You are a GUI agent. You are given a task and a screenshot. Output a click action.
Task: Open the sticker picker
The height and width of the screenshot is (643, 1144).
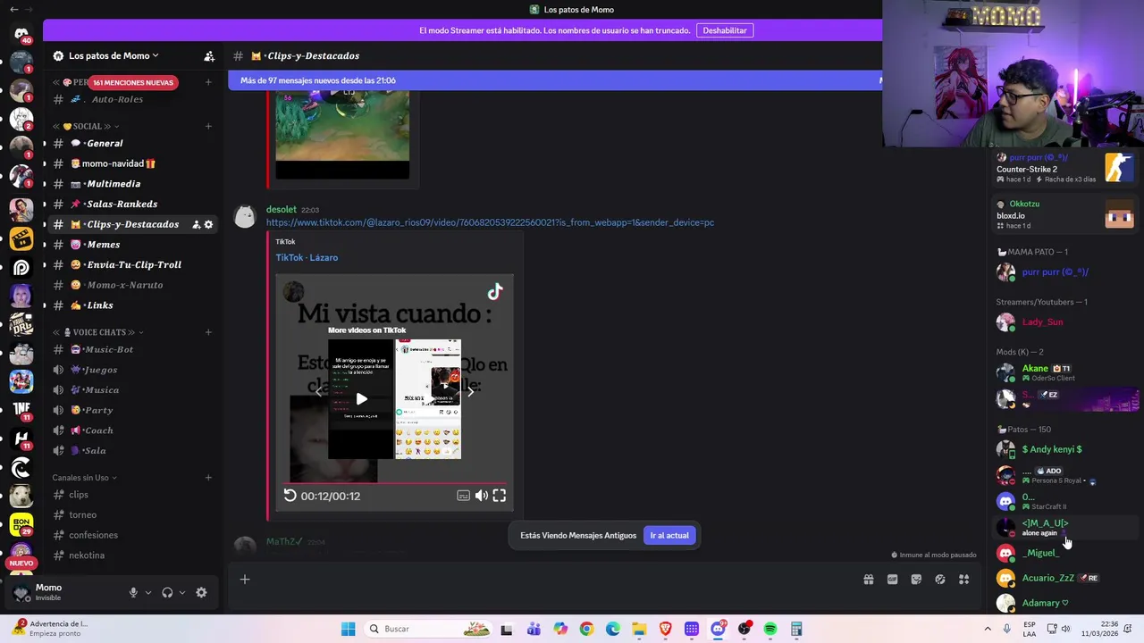tap(916, 580)
